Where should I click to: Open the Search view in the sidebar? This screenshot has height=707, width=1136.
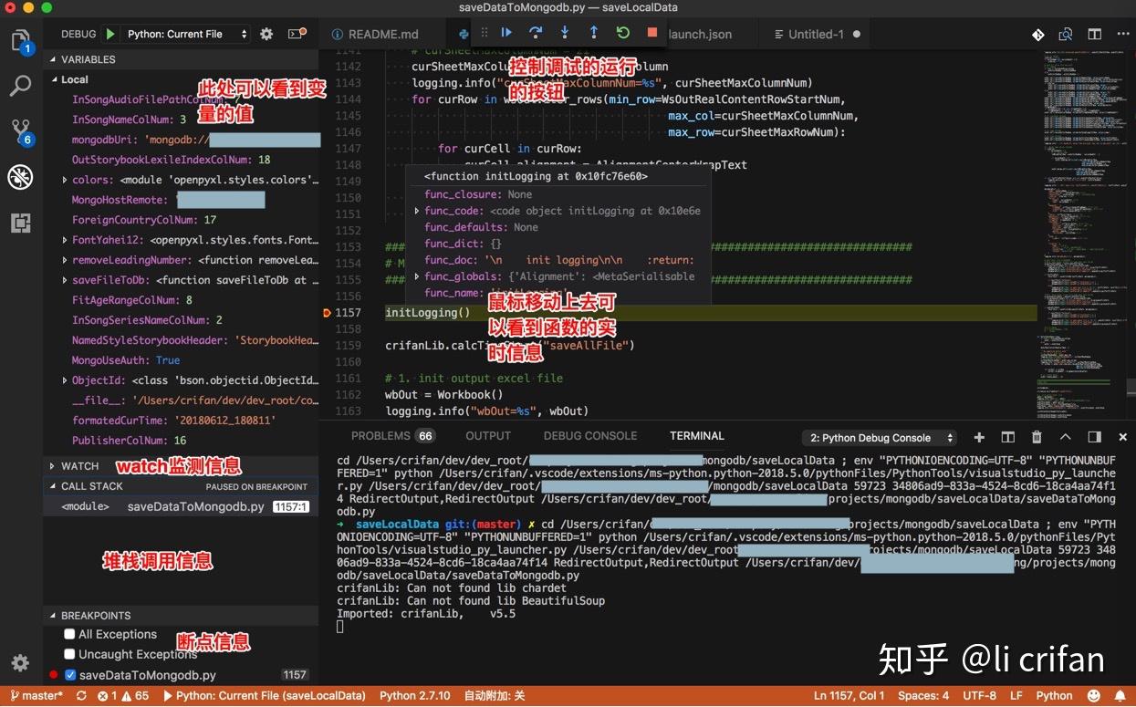(x=20, y=85)
